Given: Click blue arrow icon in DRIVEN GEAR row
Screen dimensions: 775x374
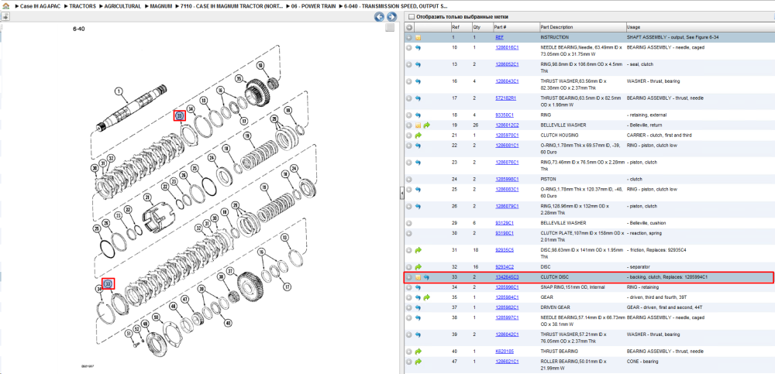Looking at the screenshot, I should pyautogui.click(x=418, y=307).
